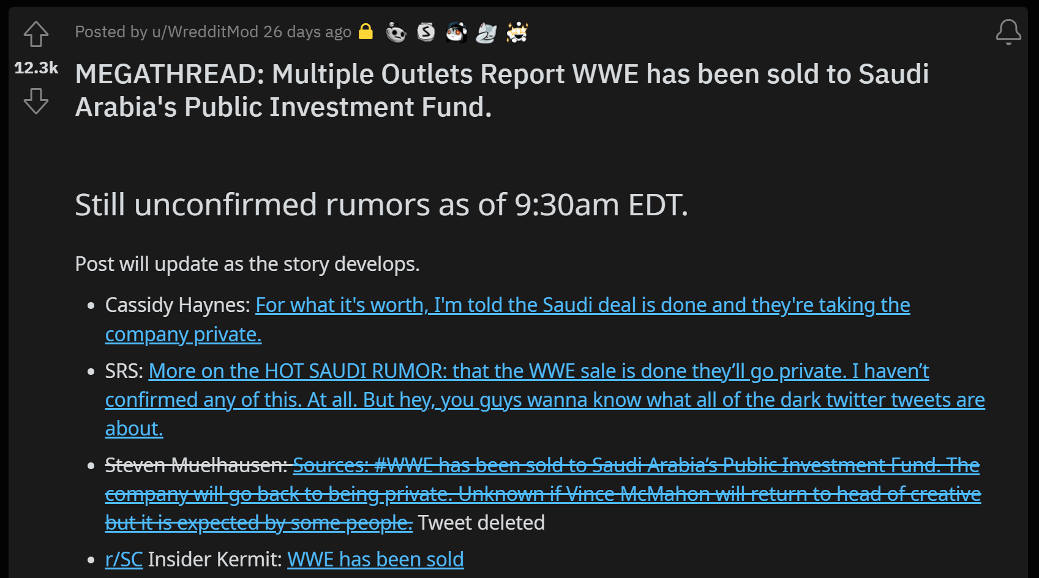The width and height of the screenshot is (1039, 578).
Task: Open u/WredditMod's user profile
Action: point(205,32)
